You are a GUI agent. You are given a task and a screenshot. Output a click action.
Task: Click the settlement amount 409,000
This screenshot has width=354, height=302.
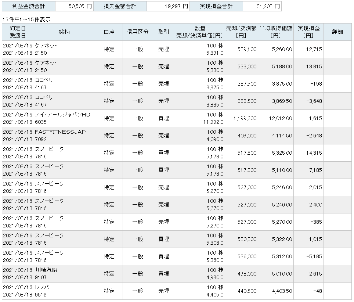click(x=247, y=136)
